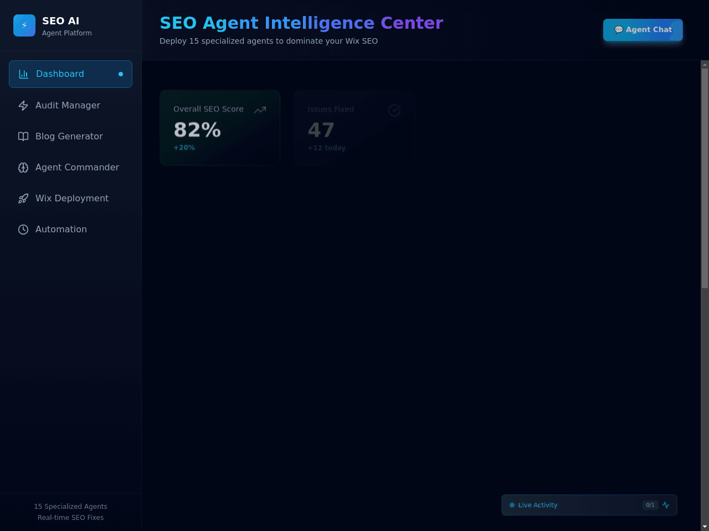The image size is (709, 531).
Task: Click the scrollbar down arrow
Action: click(x=705, y=527)
